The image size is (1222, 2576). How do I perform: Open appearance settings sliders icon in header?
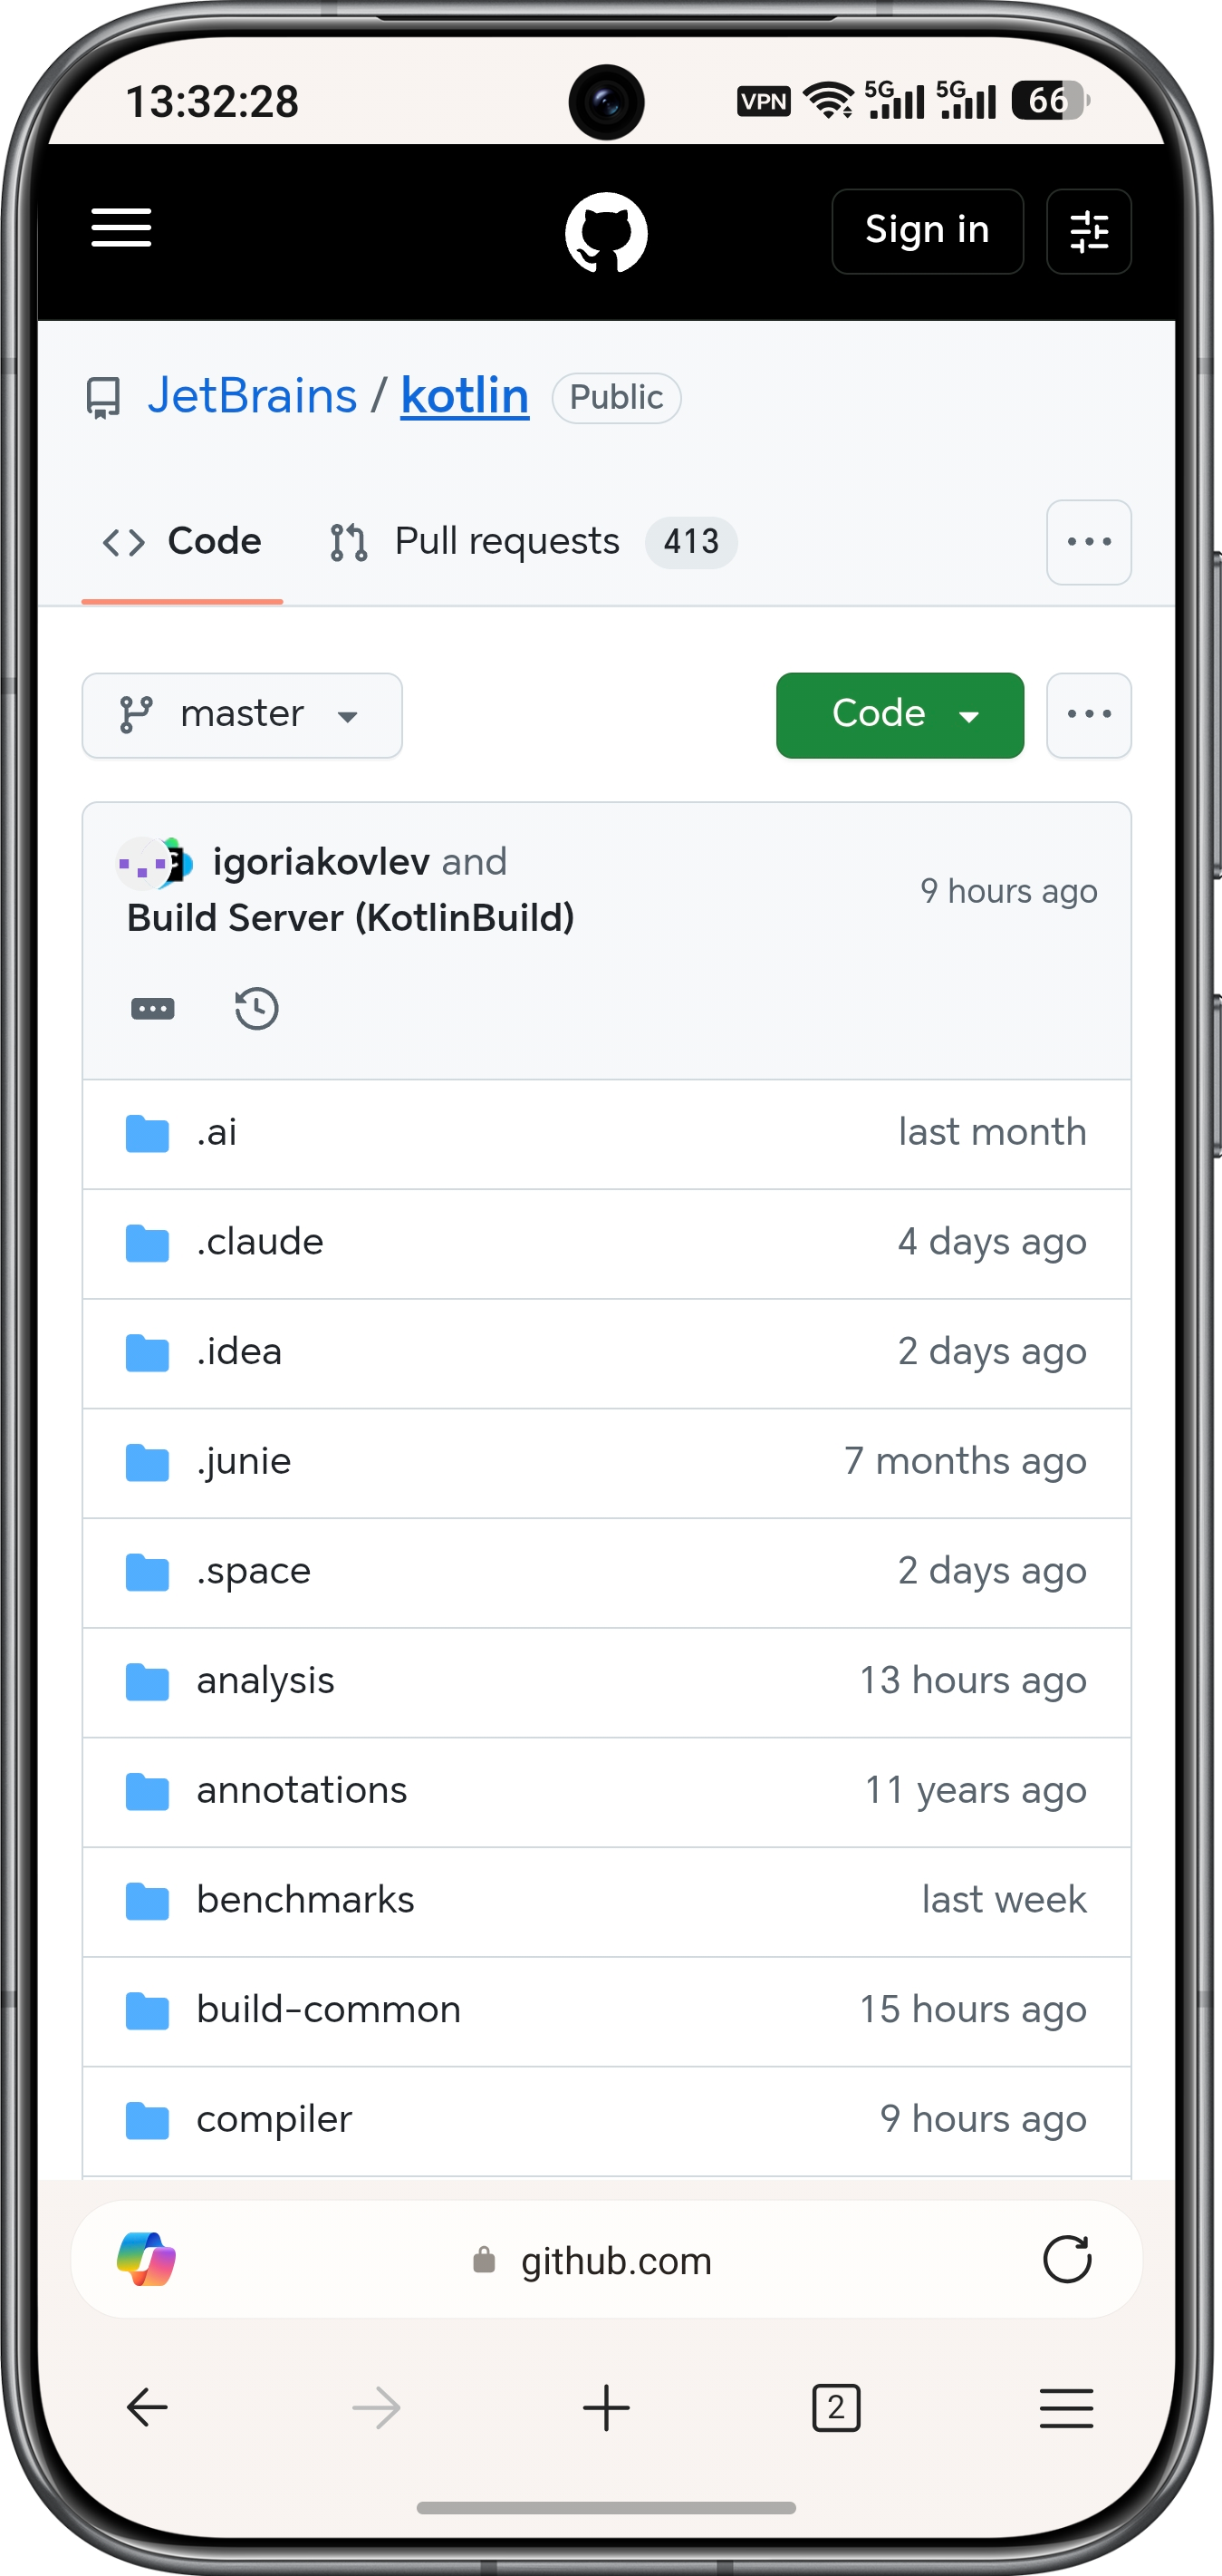point(1088,231)
